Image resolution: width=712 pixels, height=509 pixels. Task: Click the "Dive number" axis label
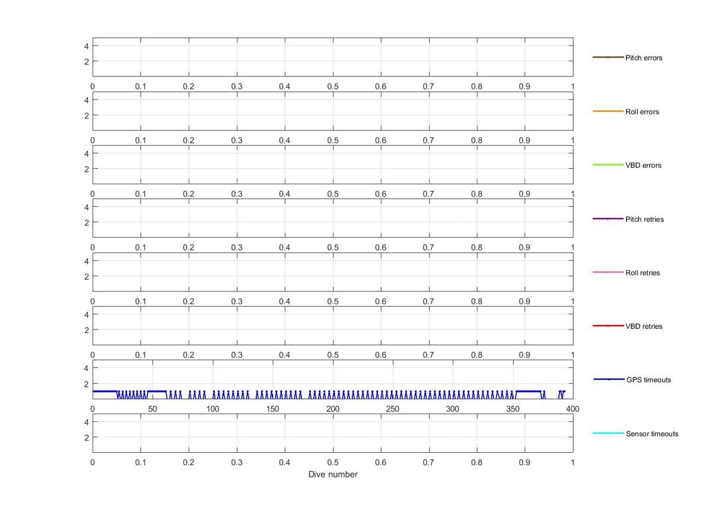click(333, 475)
